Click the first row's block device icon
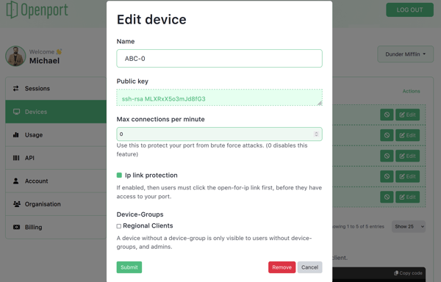Viewport: 441px width, 282px height. point(387,115)
